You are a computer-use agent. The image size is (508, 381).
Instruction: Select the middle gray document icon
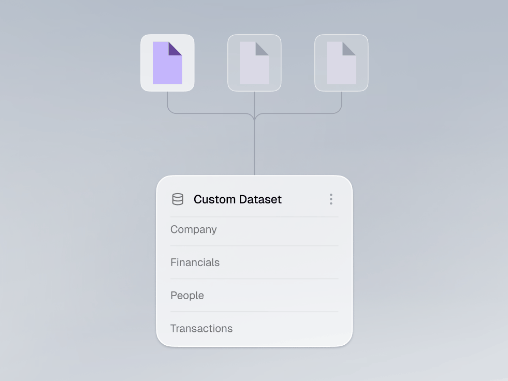[254, 63]
